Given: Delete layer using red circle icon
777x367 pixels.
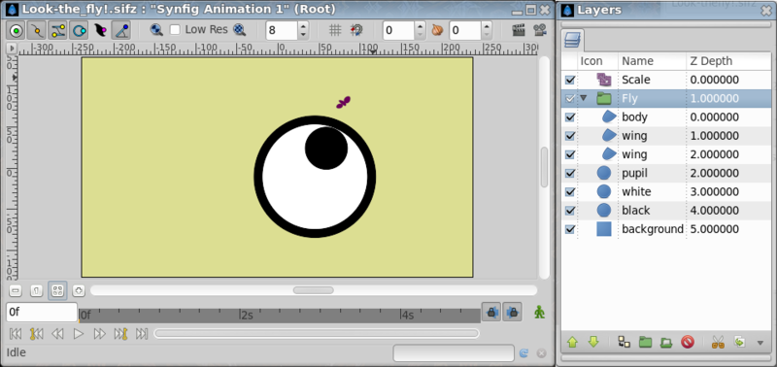Looking at the screenshot, I should (x=688, y=342).
